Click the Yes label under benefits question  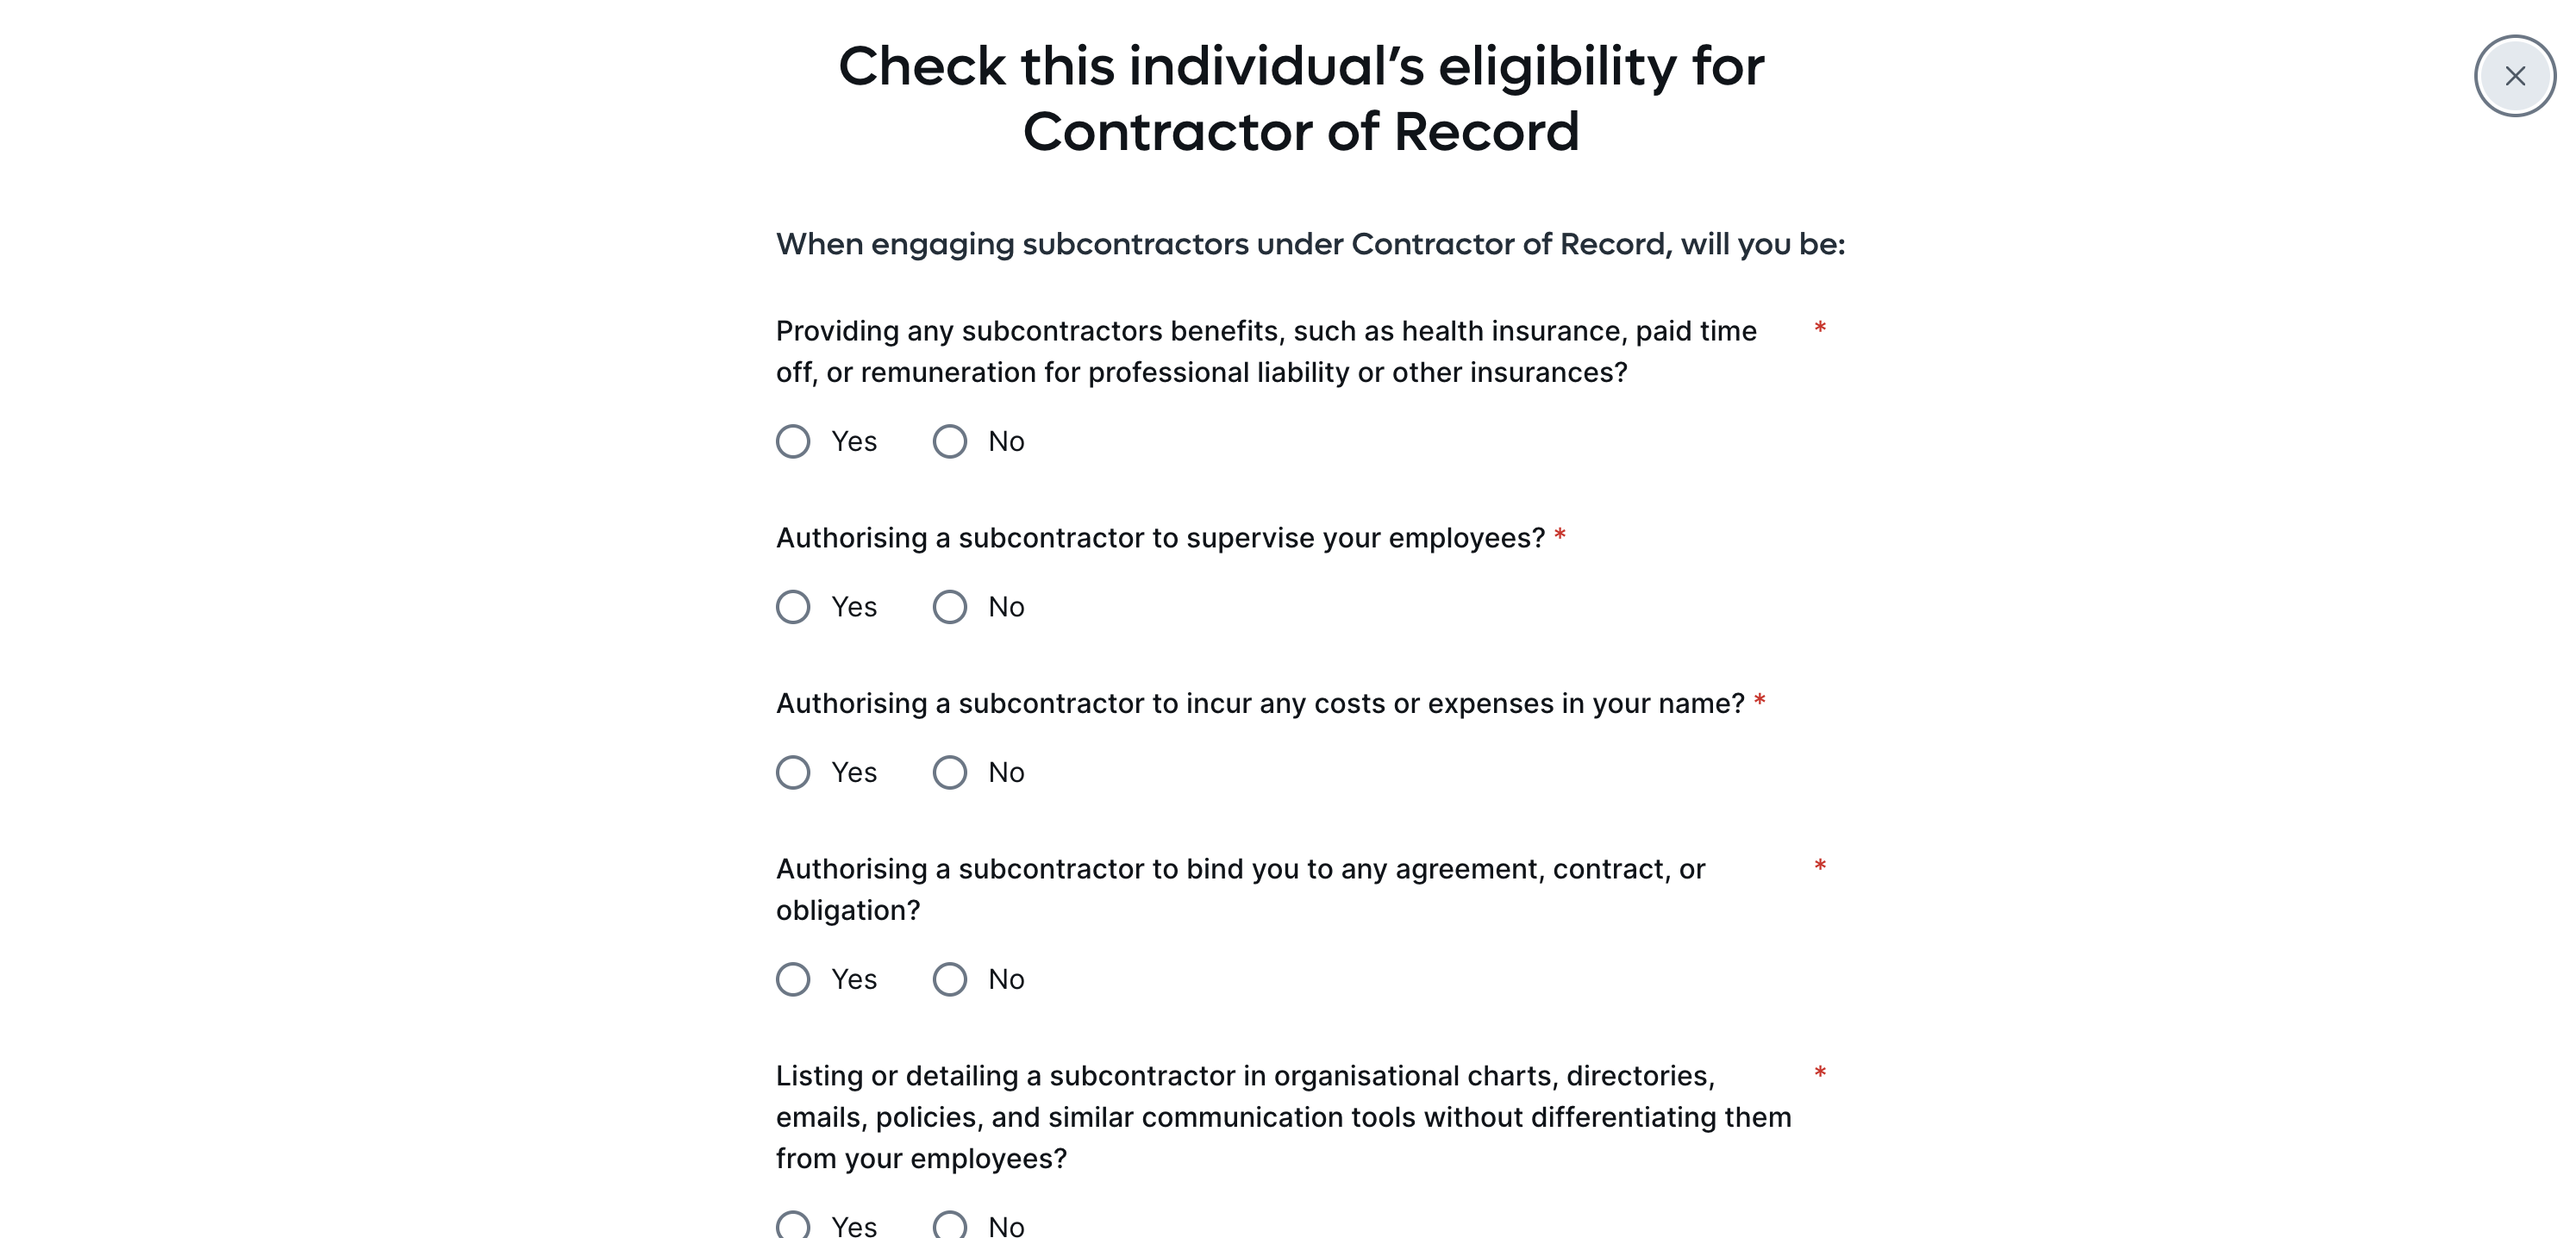tap(854, 441)
